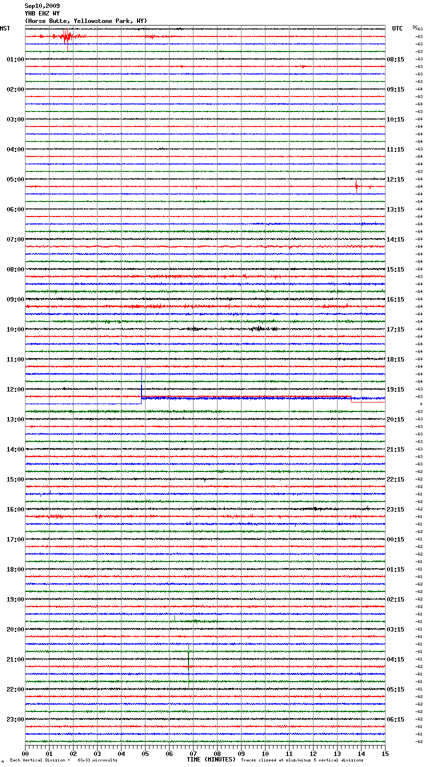Select the station code YHB EHZ WY

[x=42, y=13]
